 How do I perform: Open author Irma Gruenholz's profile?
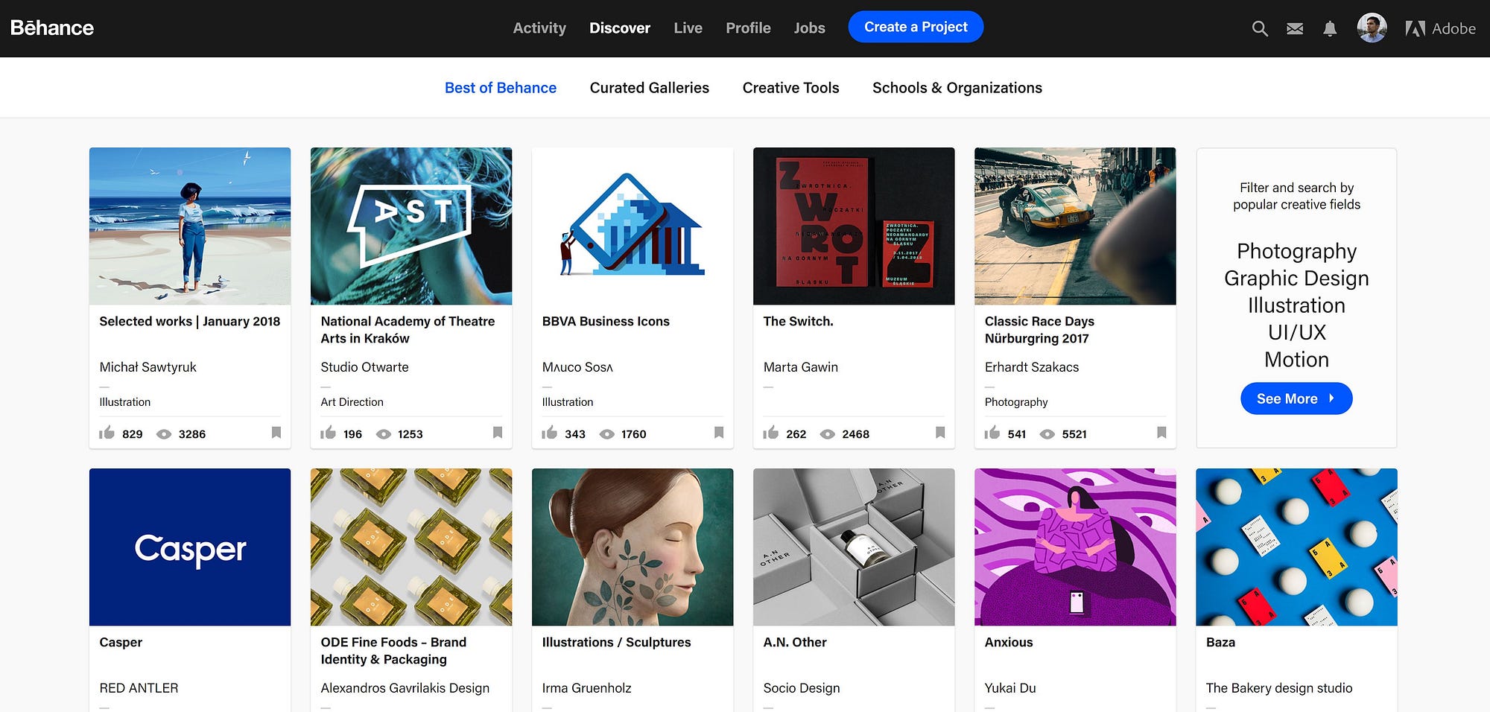586,688
